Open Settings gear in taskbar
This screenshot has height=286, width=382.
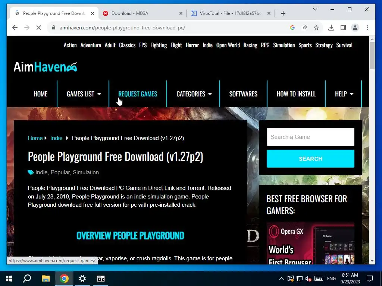click(x=82, y=279)
